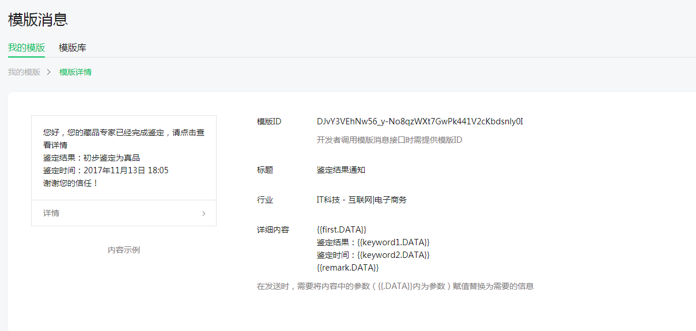Click the 模版消息 page heading

38,19
